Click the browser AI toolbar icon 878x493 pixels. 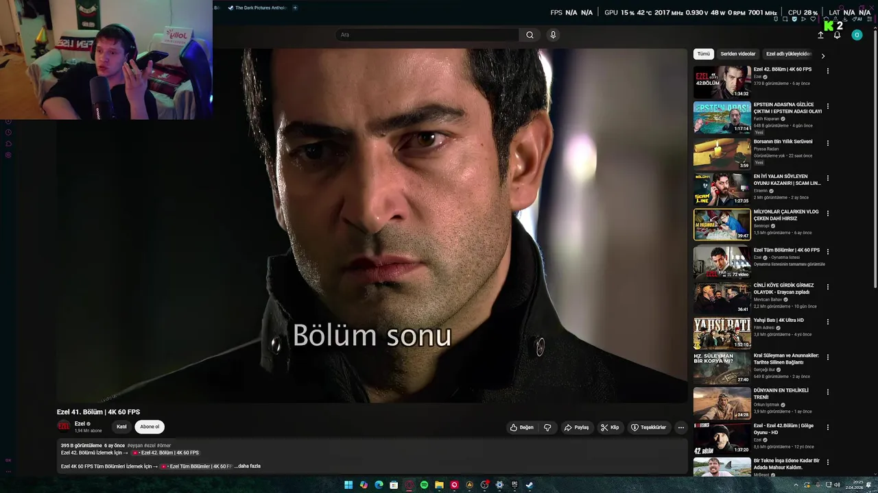[x=857, y=19]
